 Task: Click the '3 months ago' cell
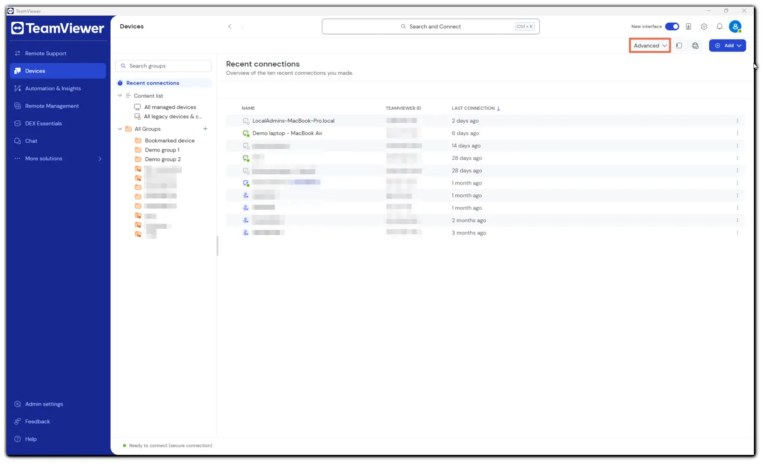pos(469,233)
